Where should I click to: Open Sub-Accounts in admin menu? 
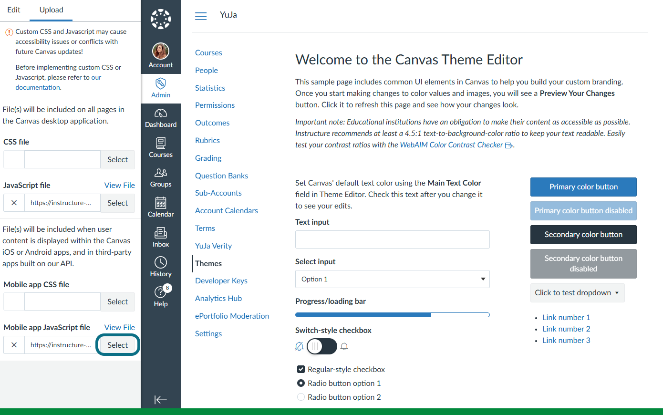pyautogui.click(x=218, y=193)
